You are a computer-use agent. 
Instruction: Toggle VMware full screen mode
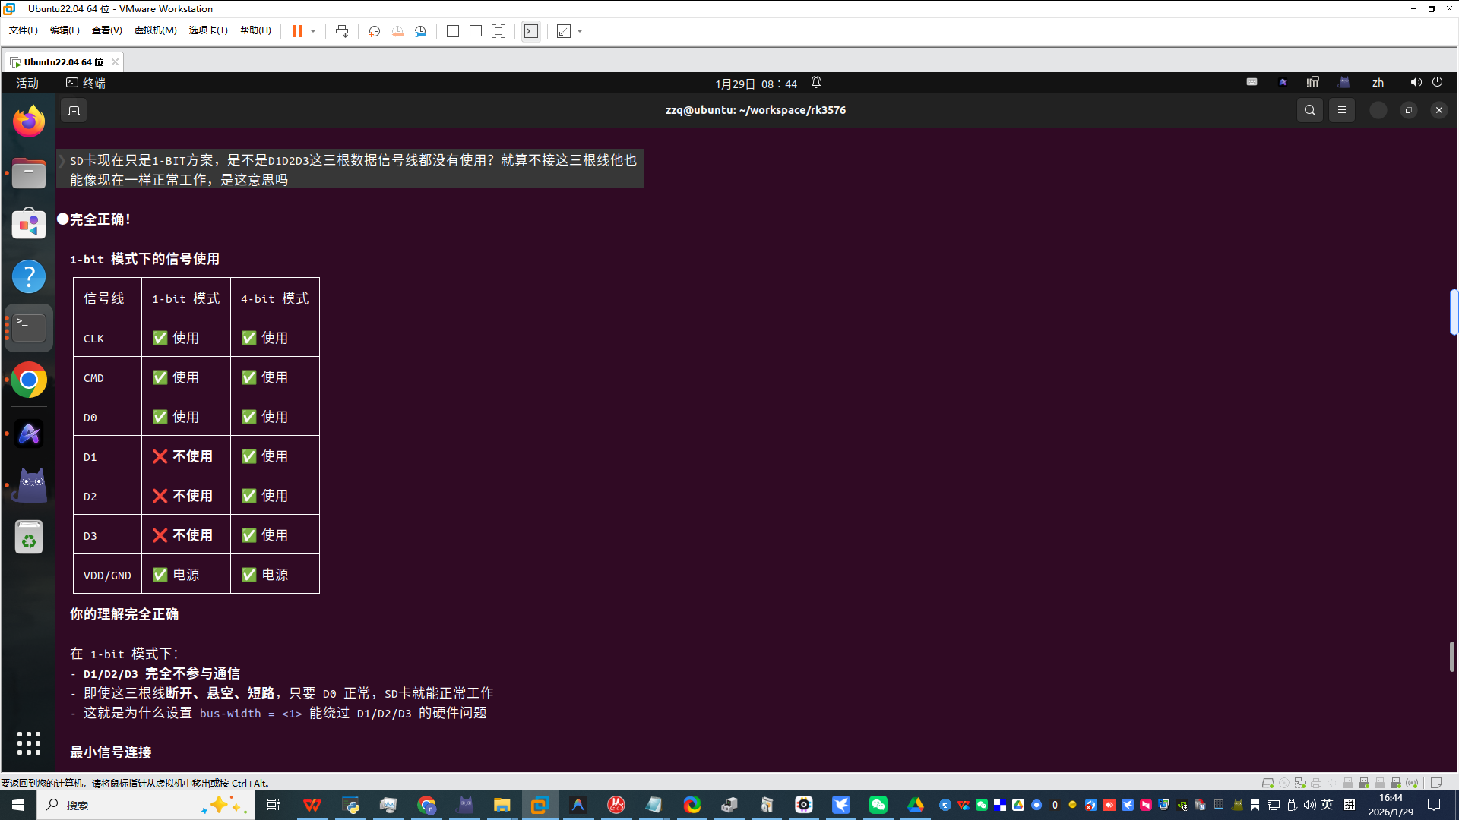click(498, 31)
